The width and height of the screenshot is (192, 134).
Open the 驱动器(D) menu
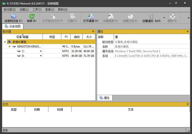coord(10,9)
